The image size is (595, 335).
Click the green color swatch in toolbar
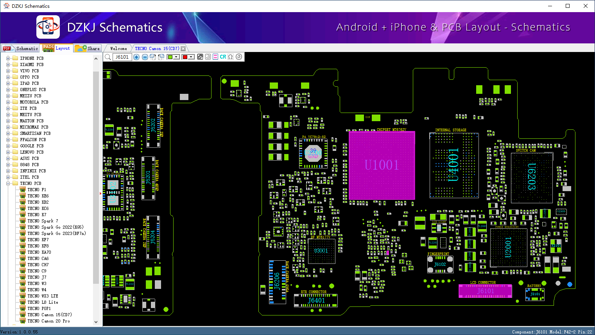170,57
